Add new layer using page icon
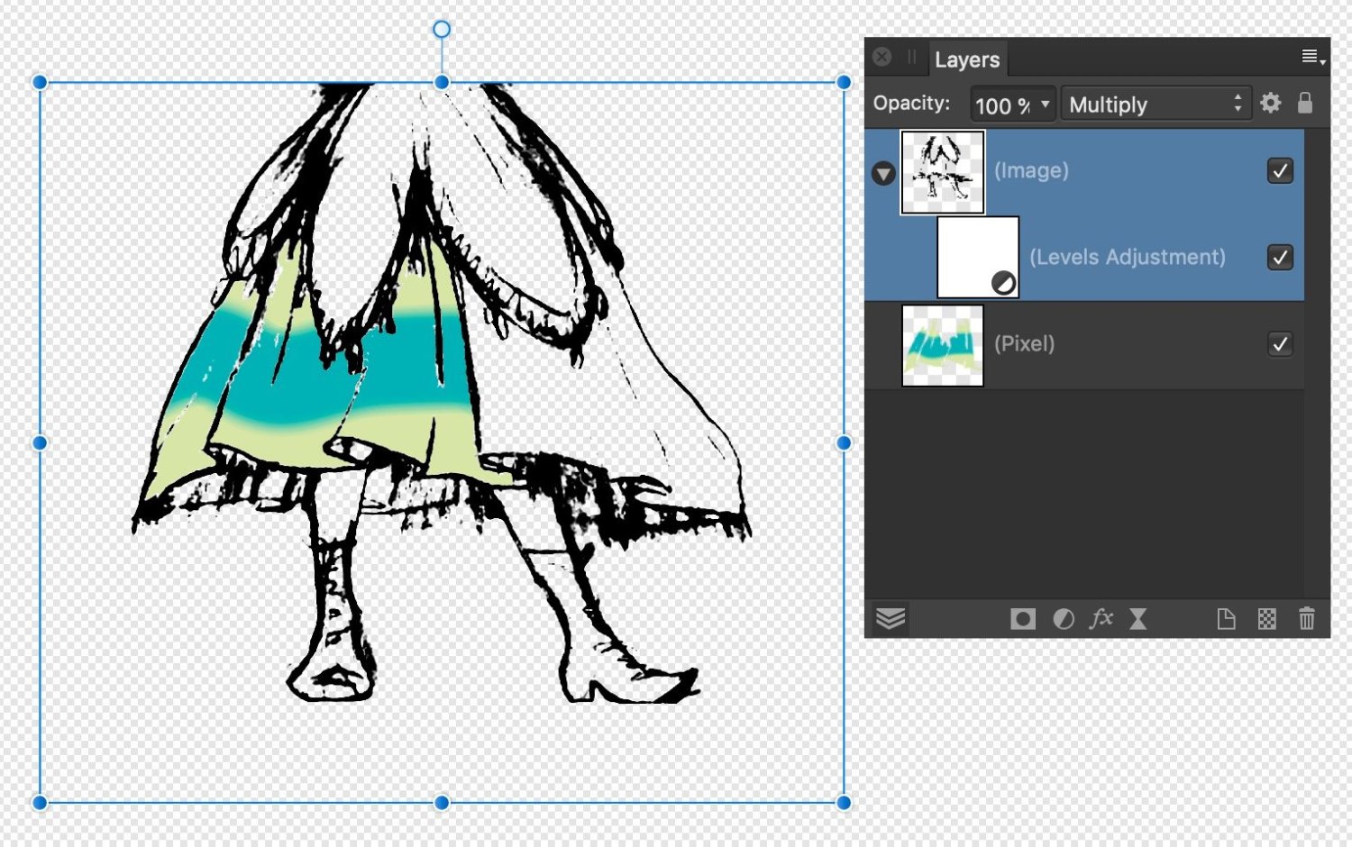Viewport: 1352px width, 847px height. coord(1226,619)
